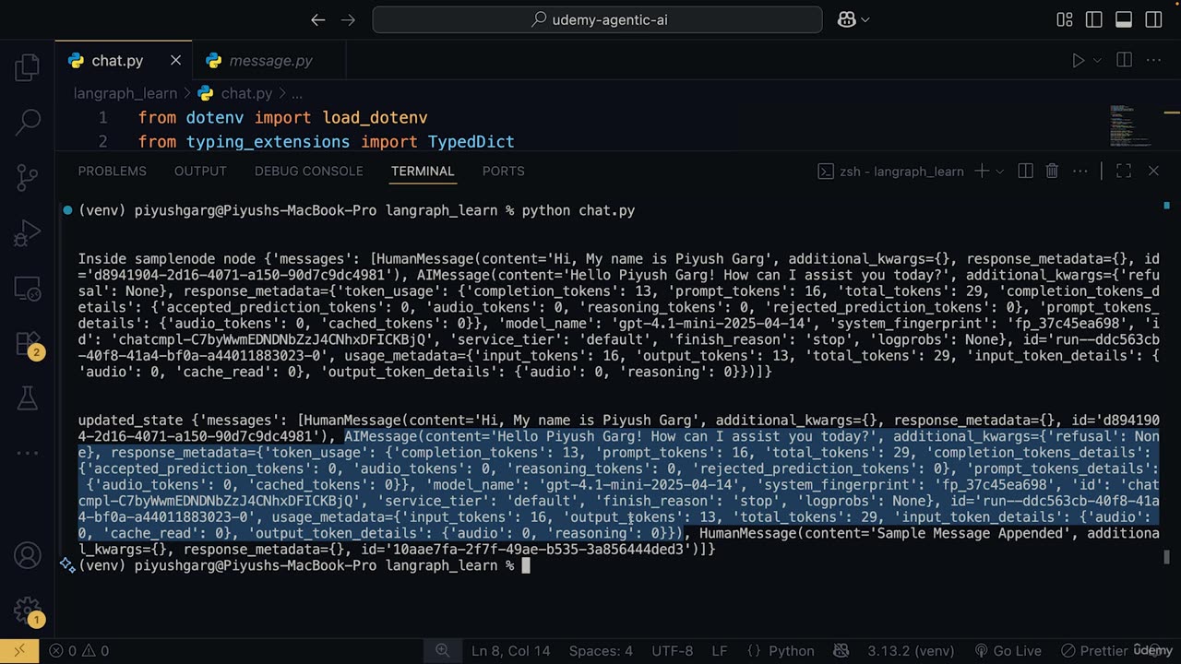
Task: Open editor More Actions ellipsis
Action: [x=1153, y=61]
